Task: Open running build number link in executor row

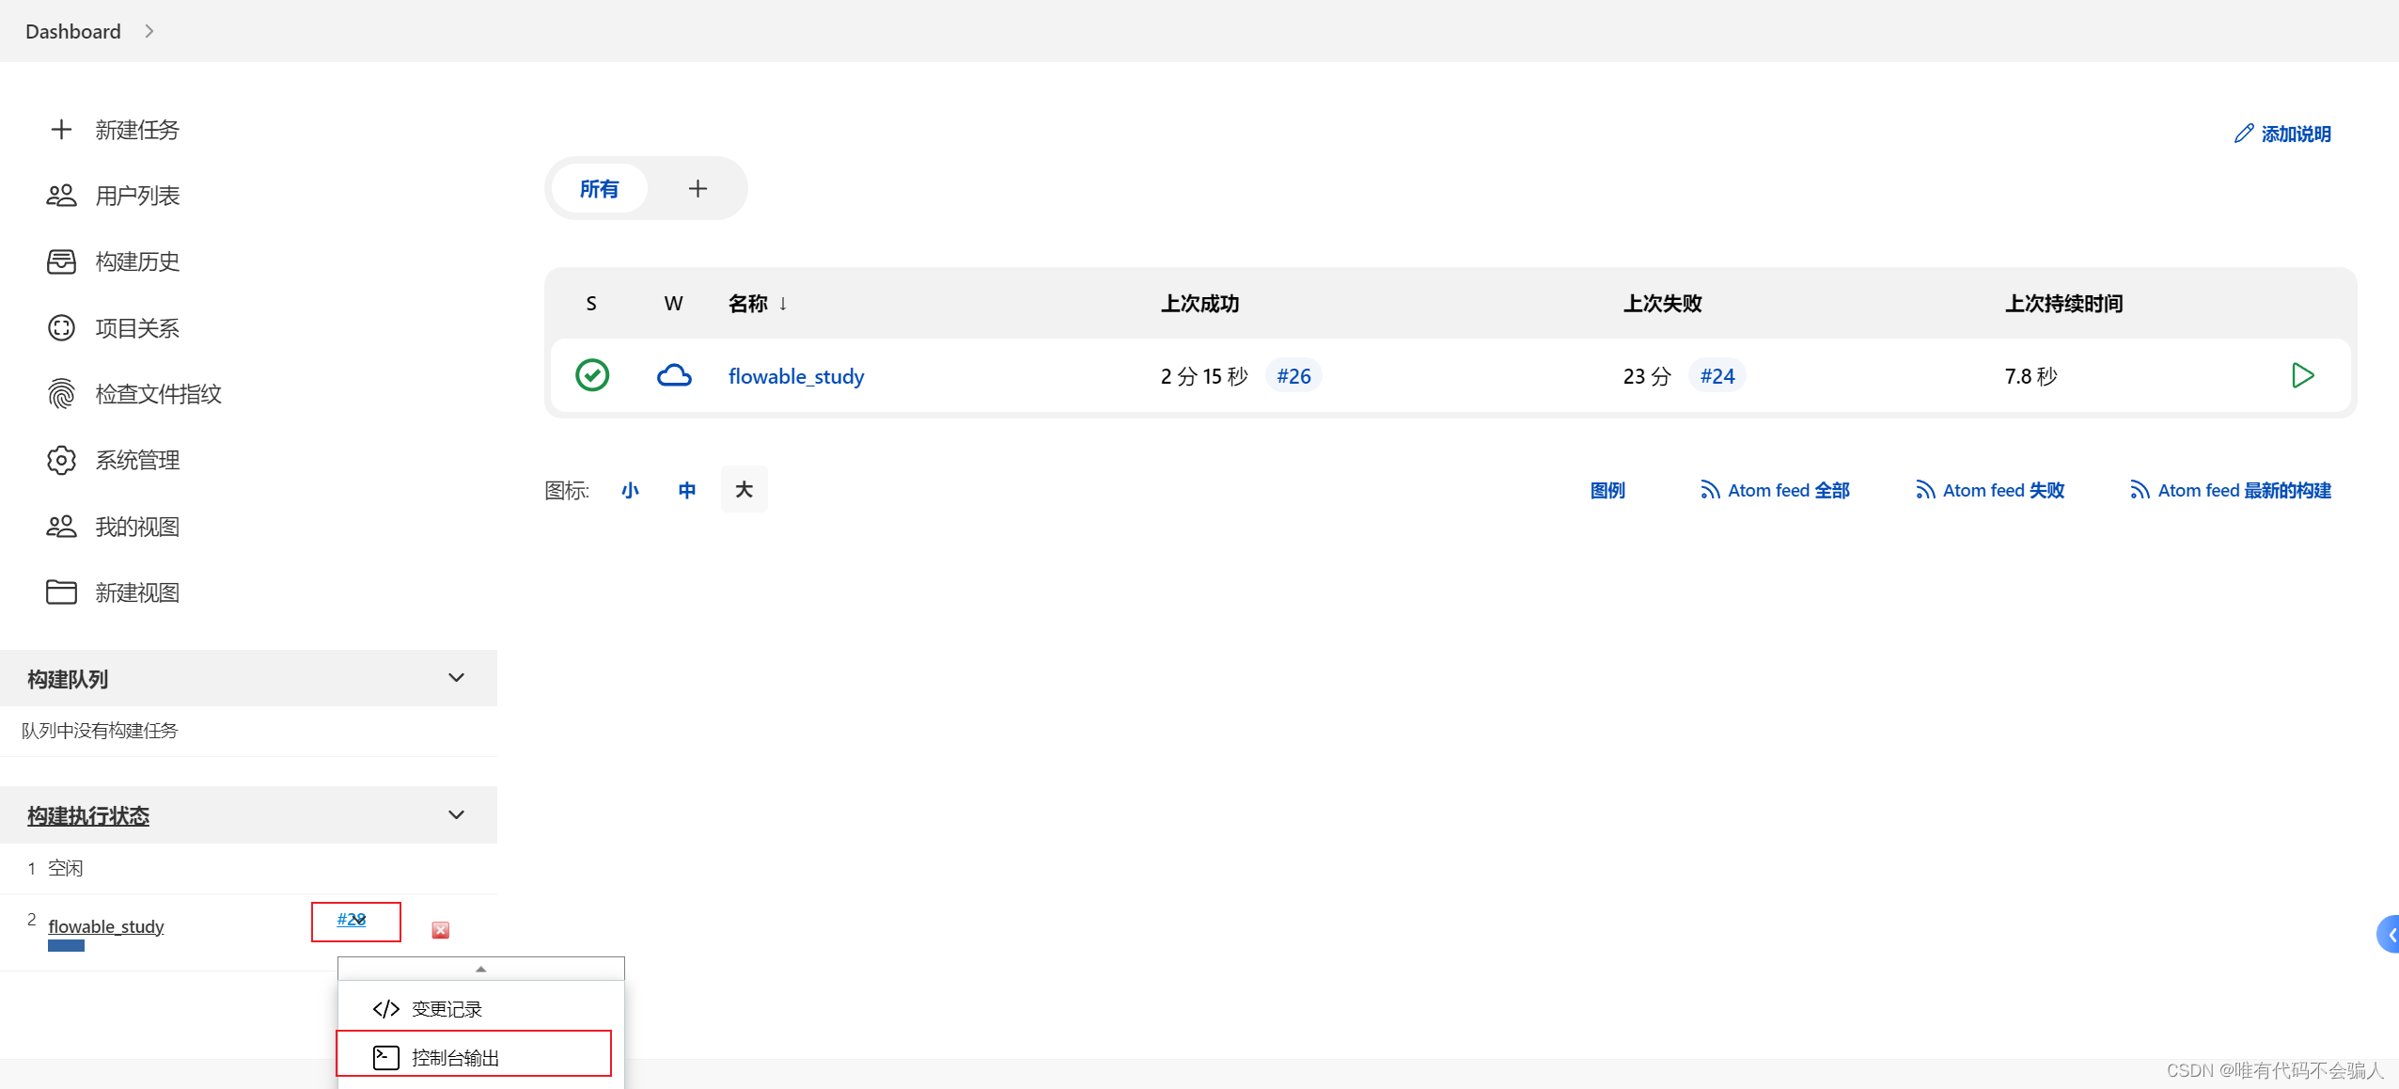Action: click(x=352, y=920)
